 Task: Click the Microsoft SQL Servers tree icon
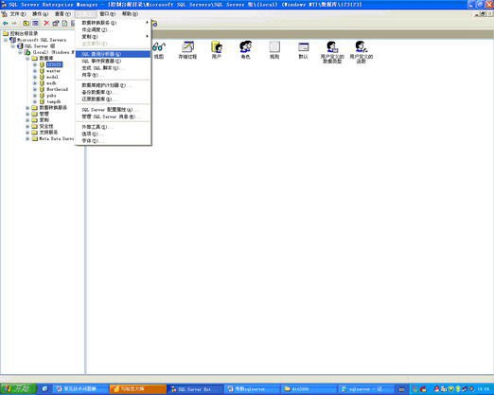tap(13, 40)
